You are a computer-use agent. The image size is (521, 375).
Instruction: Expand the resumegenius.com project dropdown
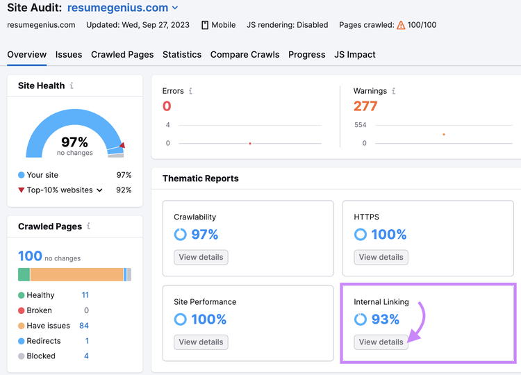click(x=175, y=8)
